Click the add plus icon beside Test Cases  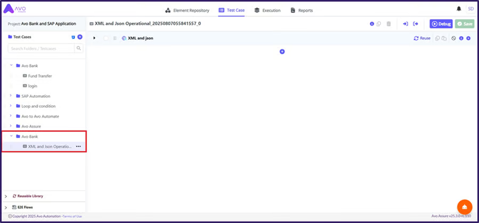[x=80, y=37]
